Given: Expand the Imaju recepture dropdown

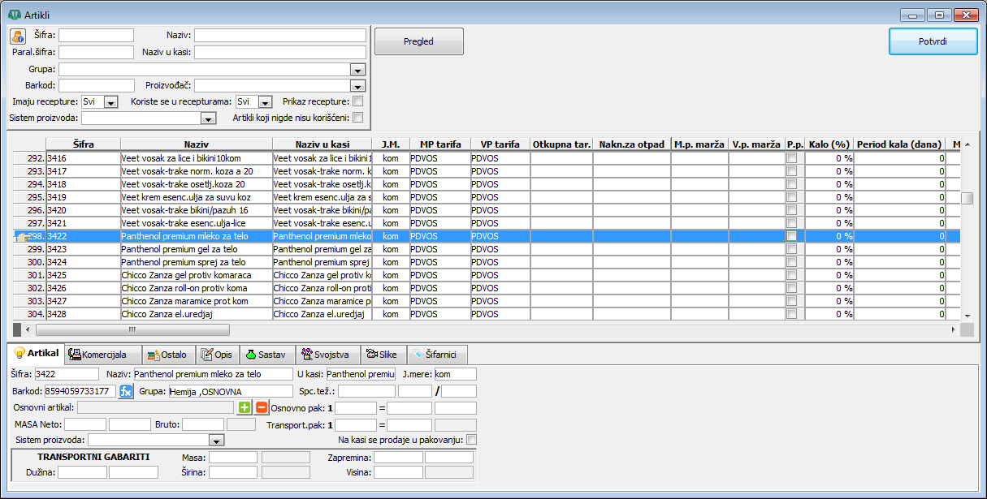Looking at the screenshot, I should (x=111, y=102).
